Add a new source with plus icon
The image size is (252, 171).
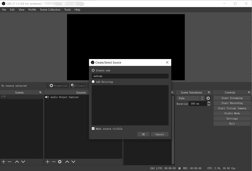coord(48,162)
